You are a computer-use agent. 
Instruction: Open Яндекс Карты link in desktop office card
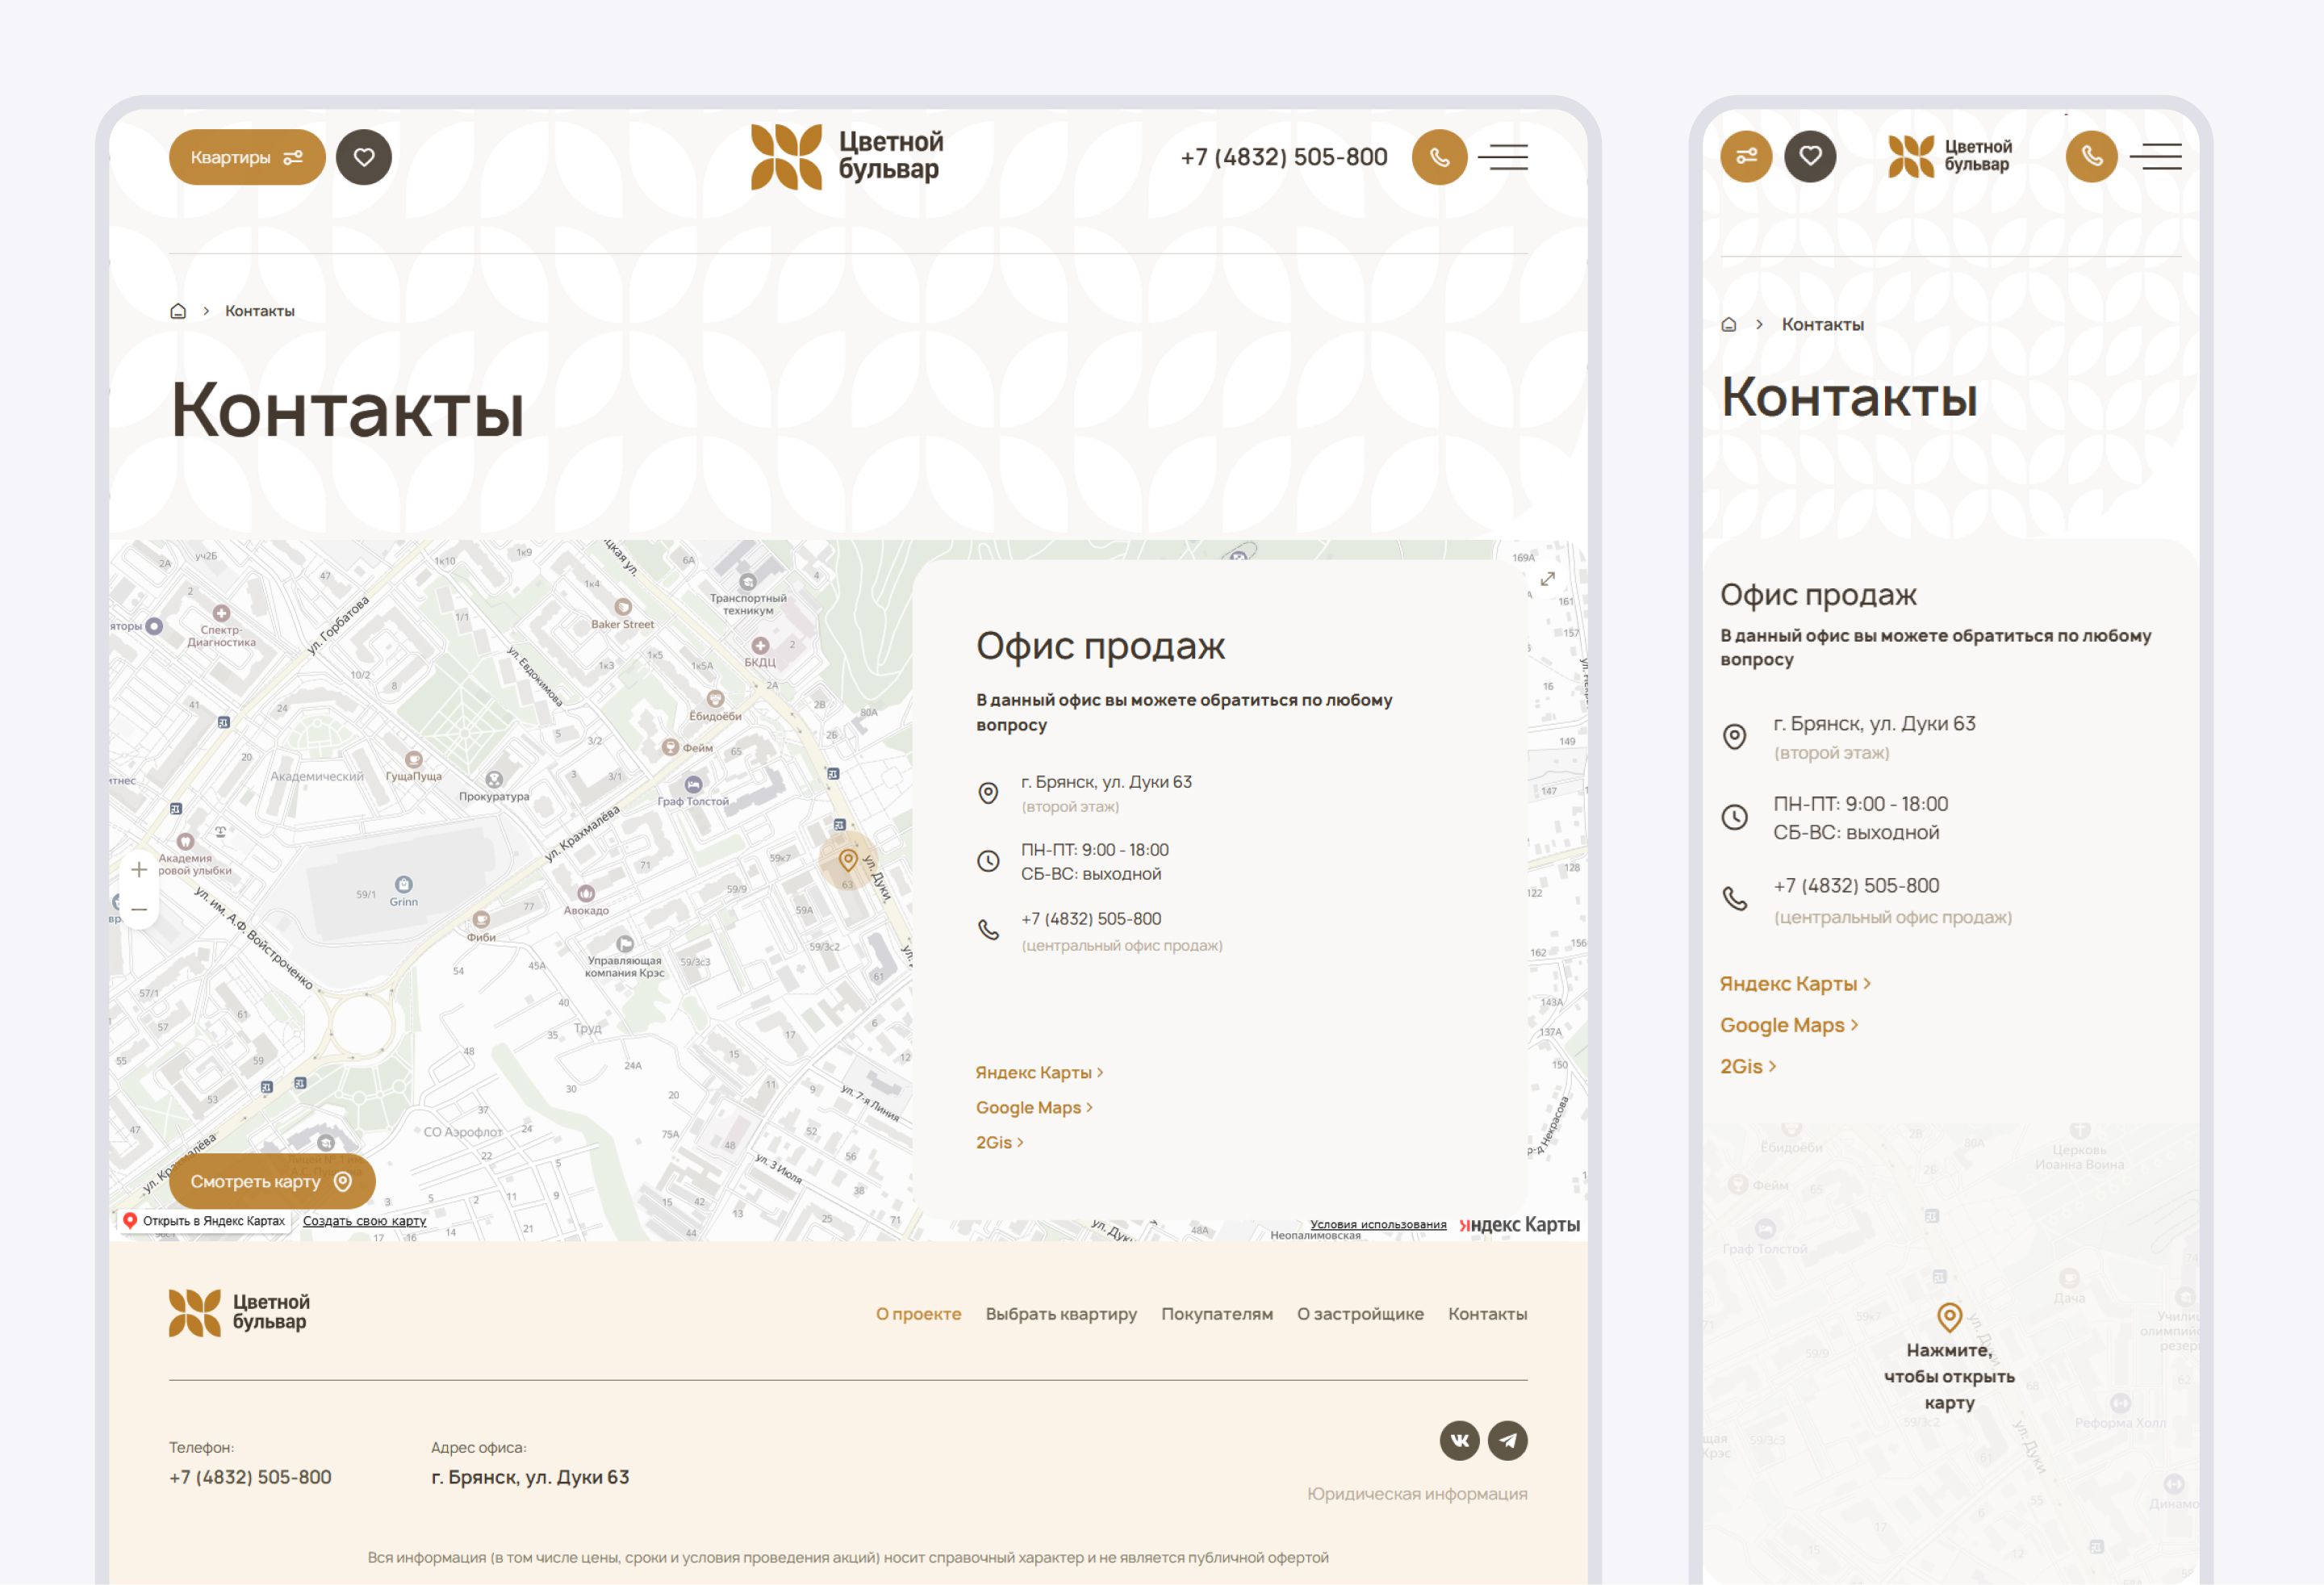tap(1039, 1072)
